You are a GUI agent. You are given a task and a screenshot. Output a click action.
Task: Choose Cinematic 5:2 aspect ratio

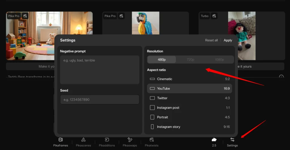pos(189,79)
